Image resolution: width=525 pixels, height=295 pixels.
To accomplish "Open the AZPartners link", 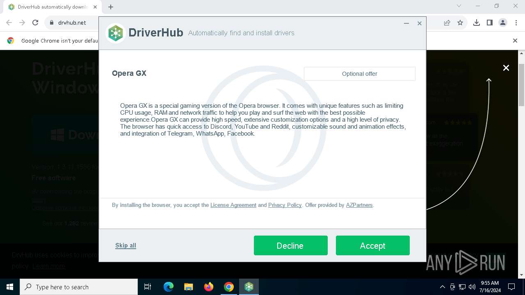I will pos(359,205).
